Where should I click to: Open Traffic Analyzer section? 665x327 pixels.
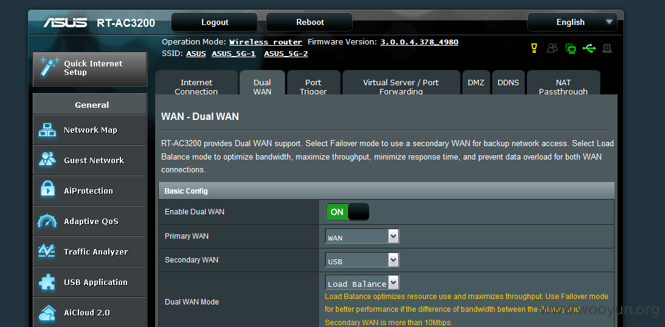[89, 252]
